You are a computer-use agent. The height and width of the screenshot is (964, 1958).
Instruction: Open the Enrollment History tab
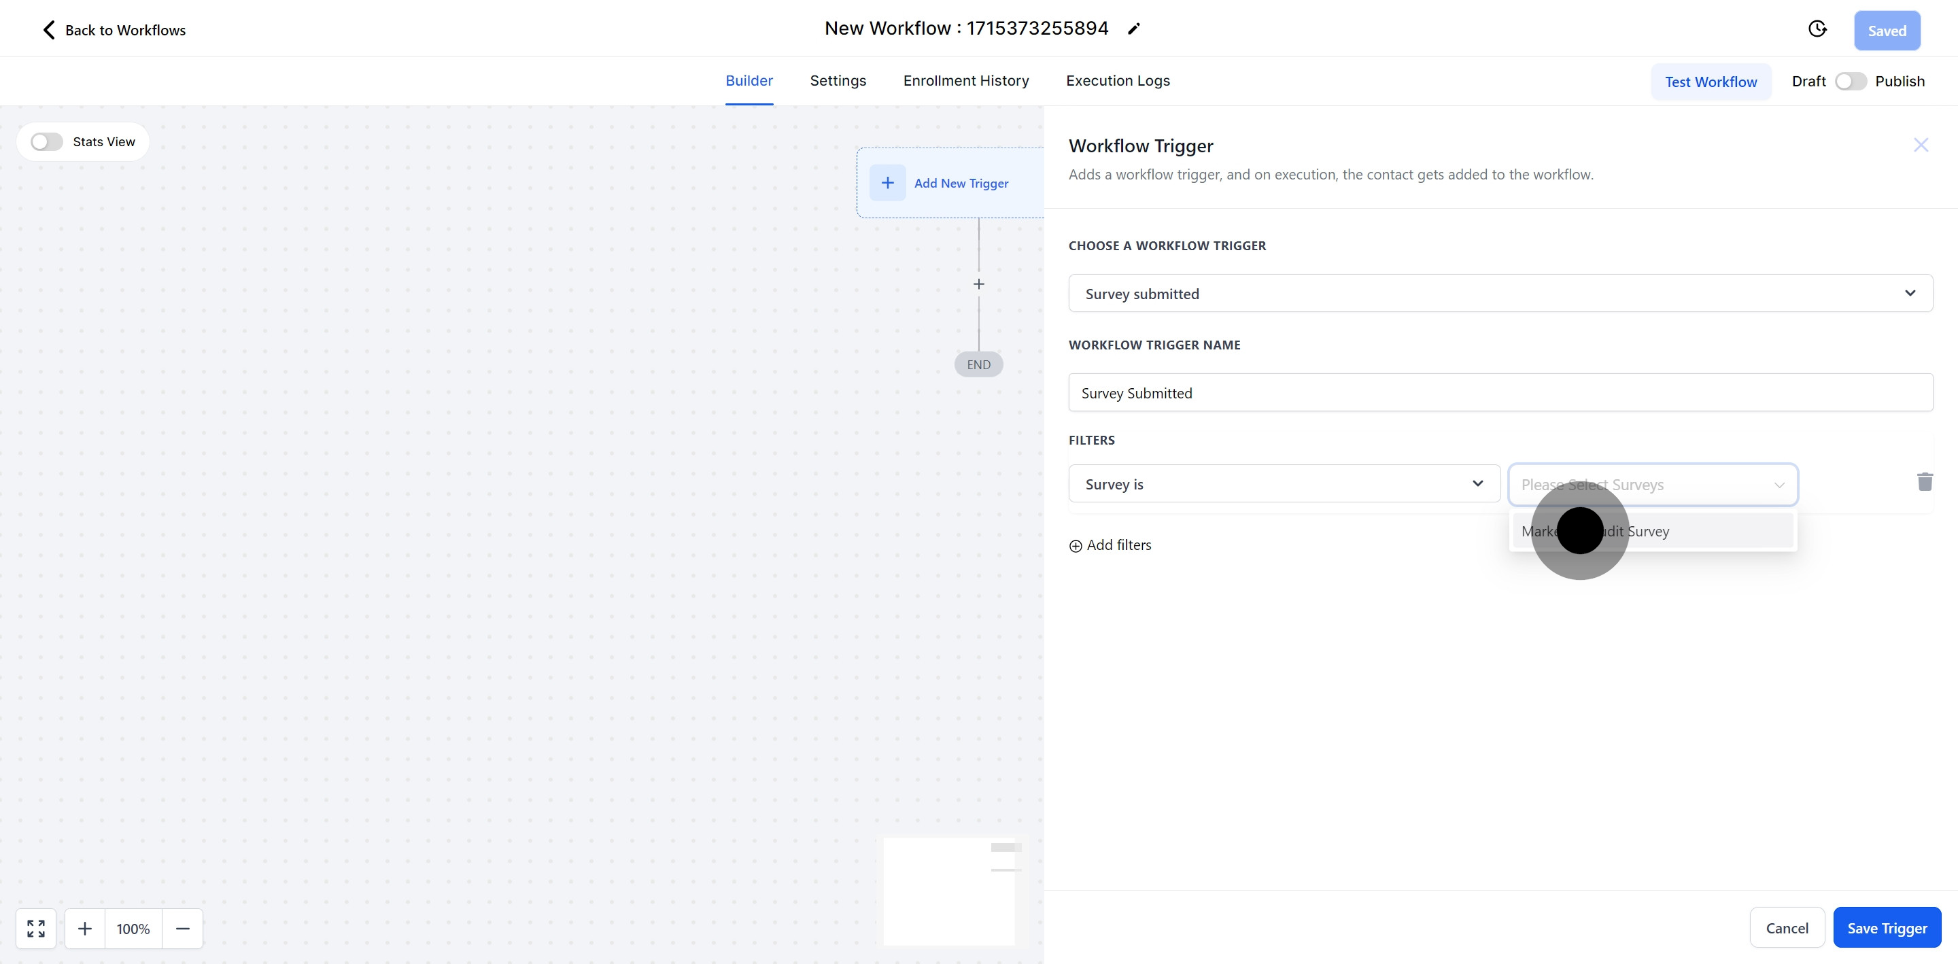click(965, 81)
